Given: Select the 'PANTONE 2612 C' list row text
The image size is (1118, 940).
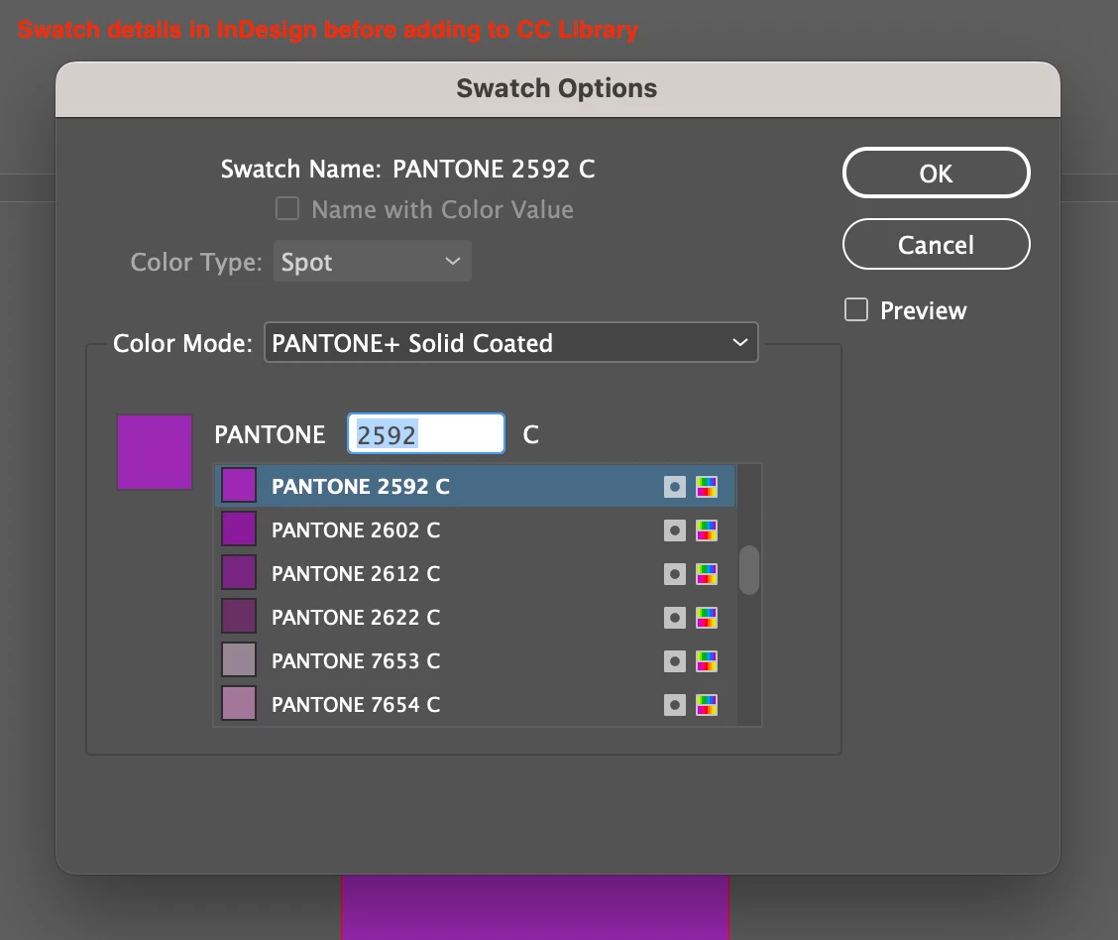Looking at the screenshot, I should tap(356, 573).
